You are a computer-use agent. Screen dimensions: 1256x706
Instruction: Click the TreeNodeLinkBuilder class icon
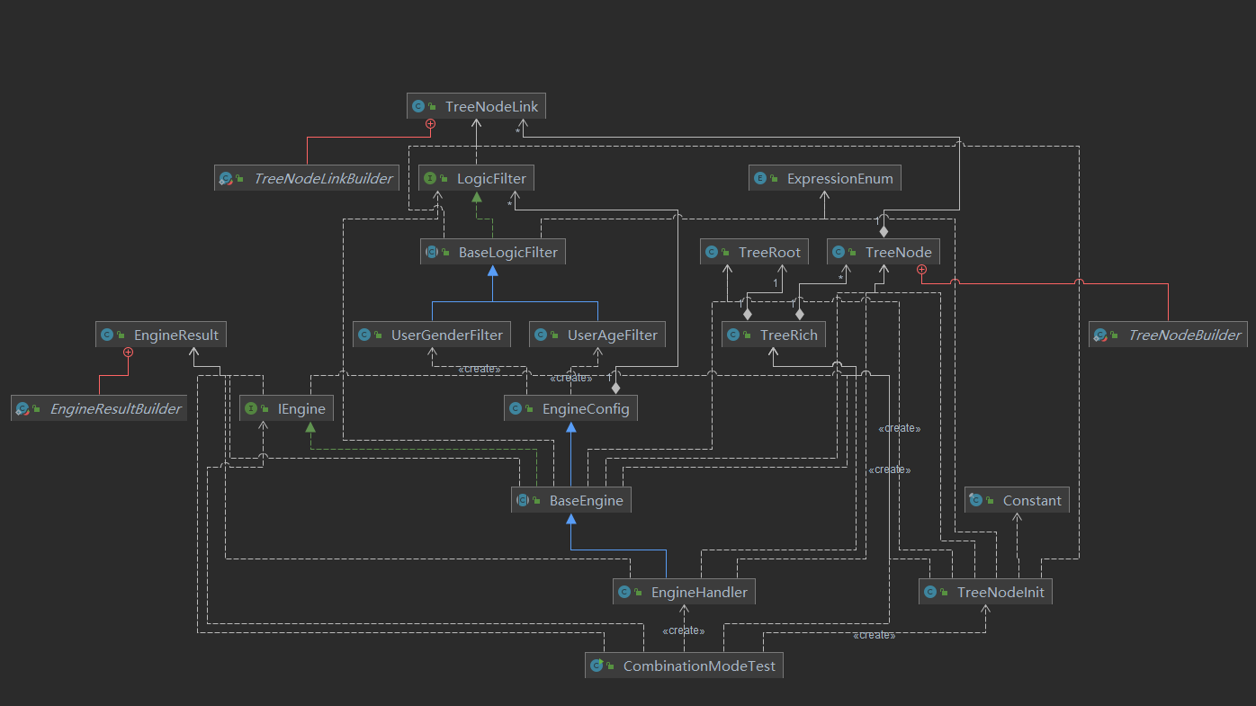click(226, 178)
